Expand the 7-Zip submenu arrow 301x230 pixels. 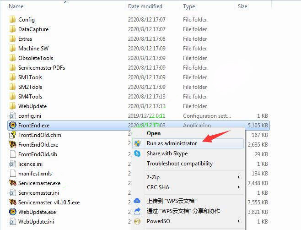[239, 177]
